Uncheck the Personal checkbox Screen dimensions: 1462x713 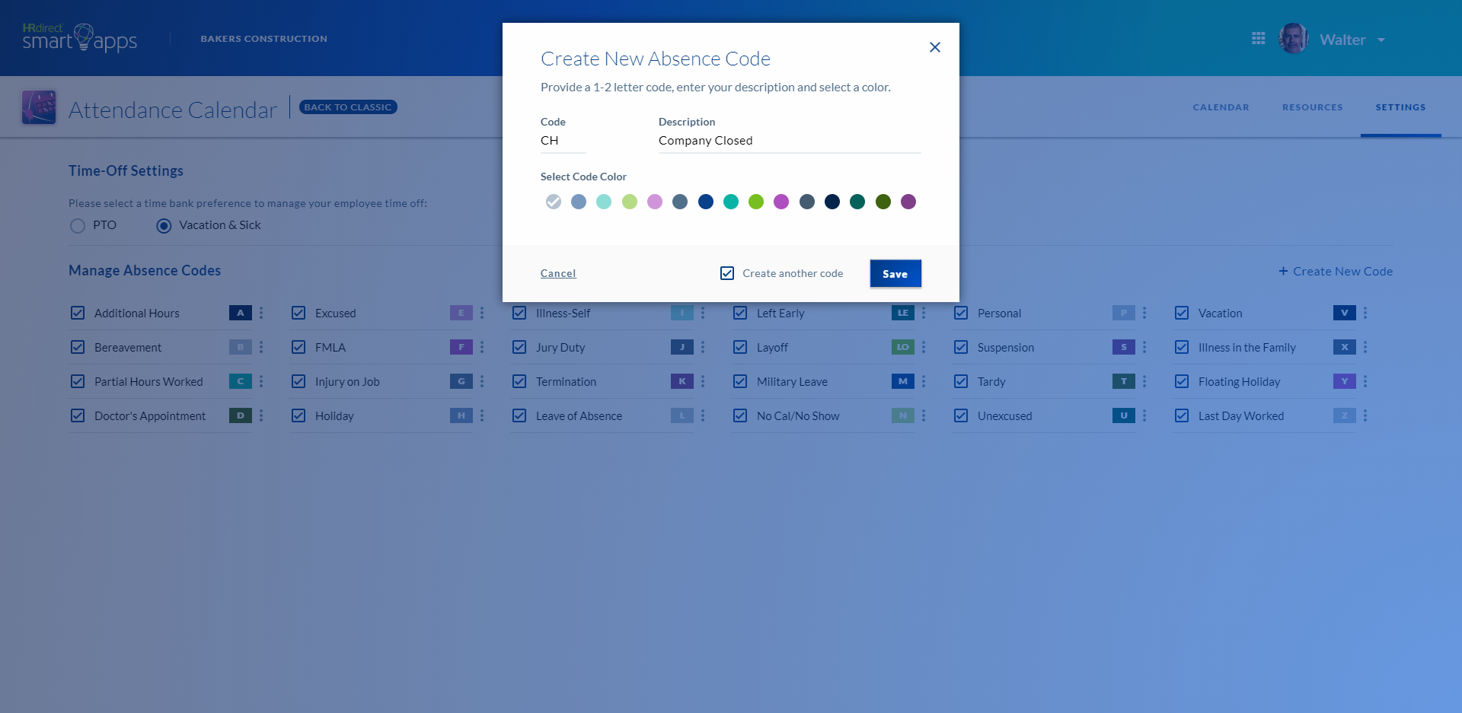click(961, 313)
